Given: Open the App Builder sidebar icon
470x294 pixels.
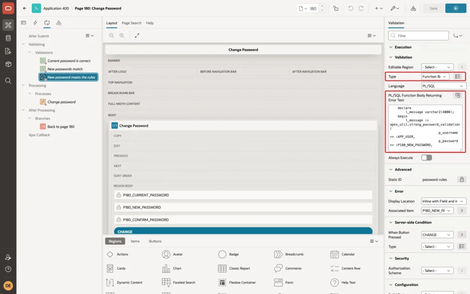Looking at the screenshot, I should (x=8, y=25).
